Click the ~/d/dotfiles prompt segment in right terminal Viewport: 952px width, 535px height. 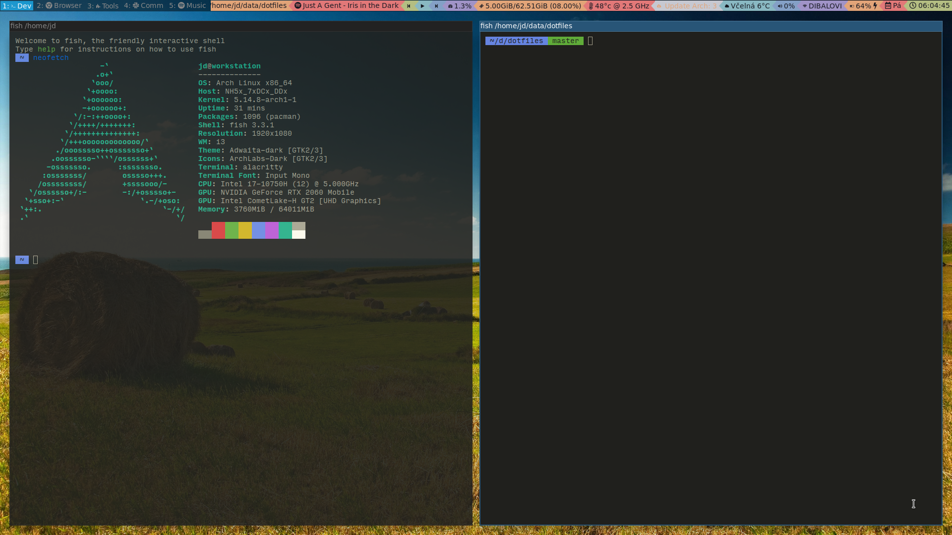517,41
